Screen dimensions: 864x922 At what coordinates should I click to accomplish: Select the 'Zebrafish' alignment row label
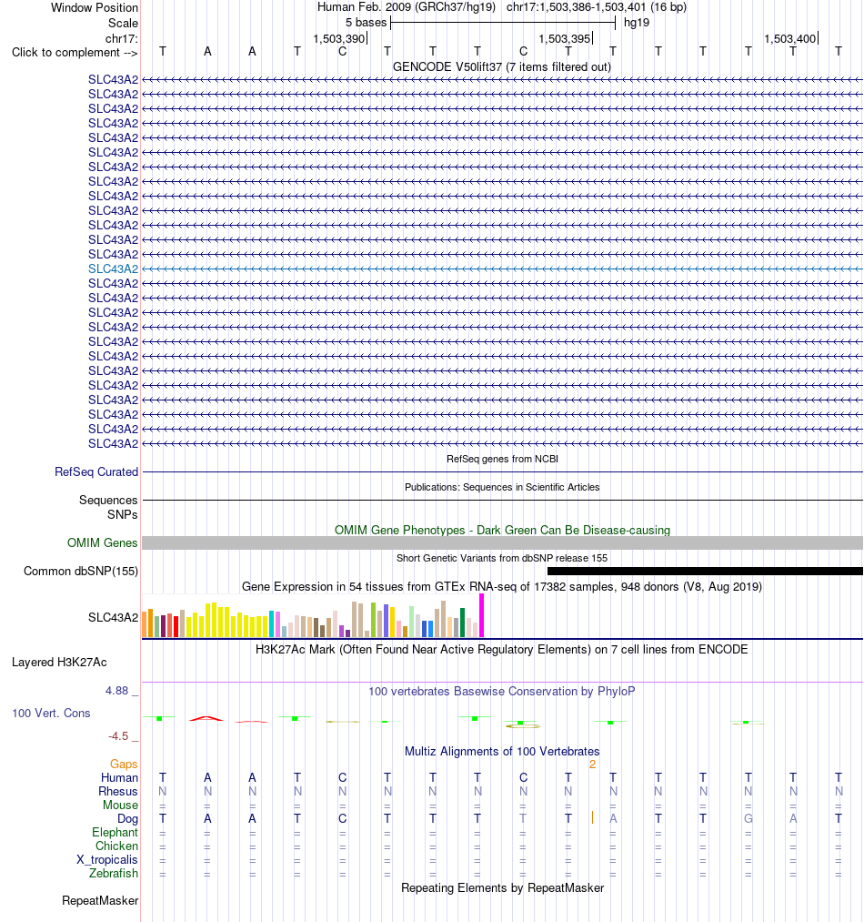tap(114, 873)
